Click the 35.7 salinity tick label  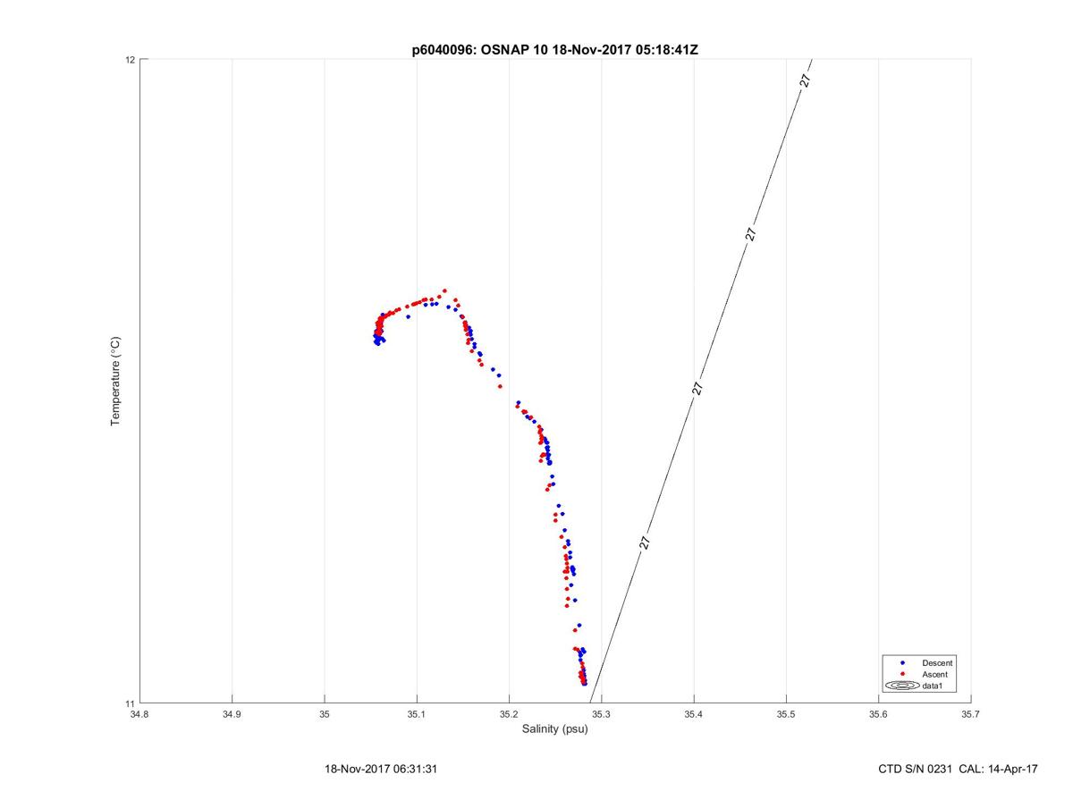pyautogui.click(x=970, y=714)
